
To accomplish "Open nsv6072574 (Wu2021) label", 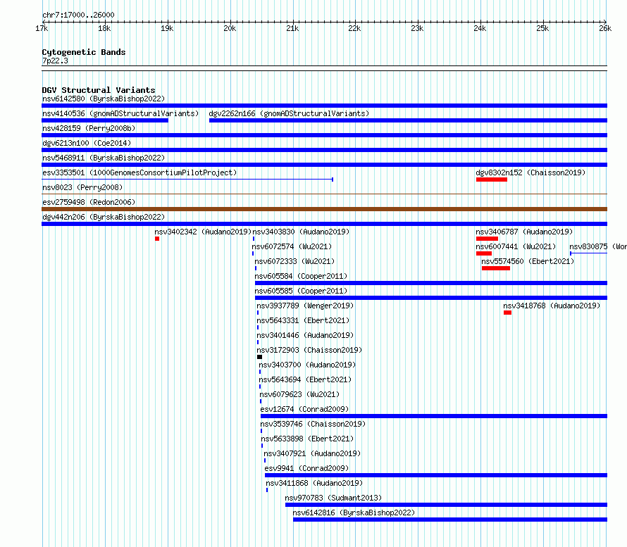I will coord(292,246).
